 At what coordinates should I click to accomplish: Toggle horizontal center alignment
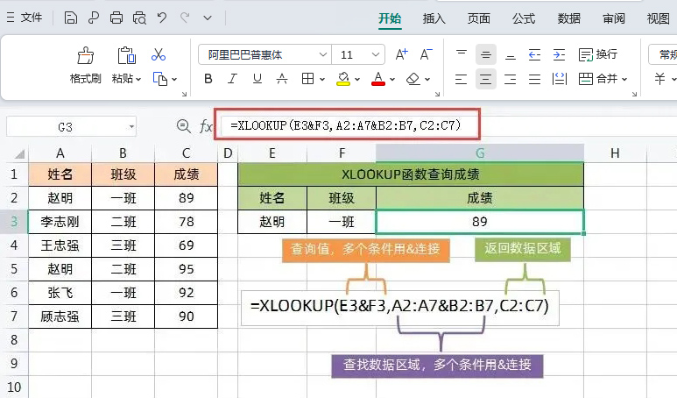[x=486, y=79]
